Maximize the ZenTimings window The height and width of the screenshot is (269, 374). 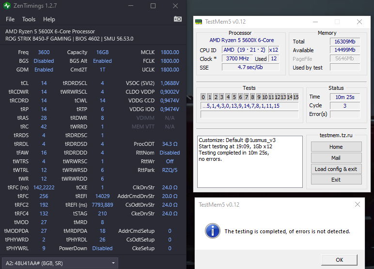pyautogui.click(x=153, y=6)
